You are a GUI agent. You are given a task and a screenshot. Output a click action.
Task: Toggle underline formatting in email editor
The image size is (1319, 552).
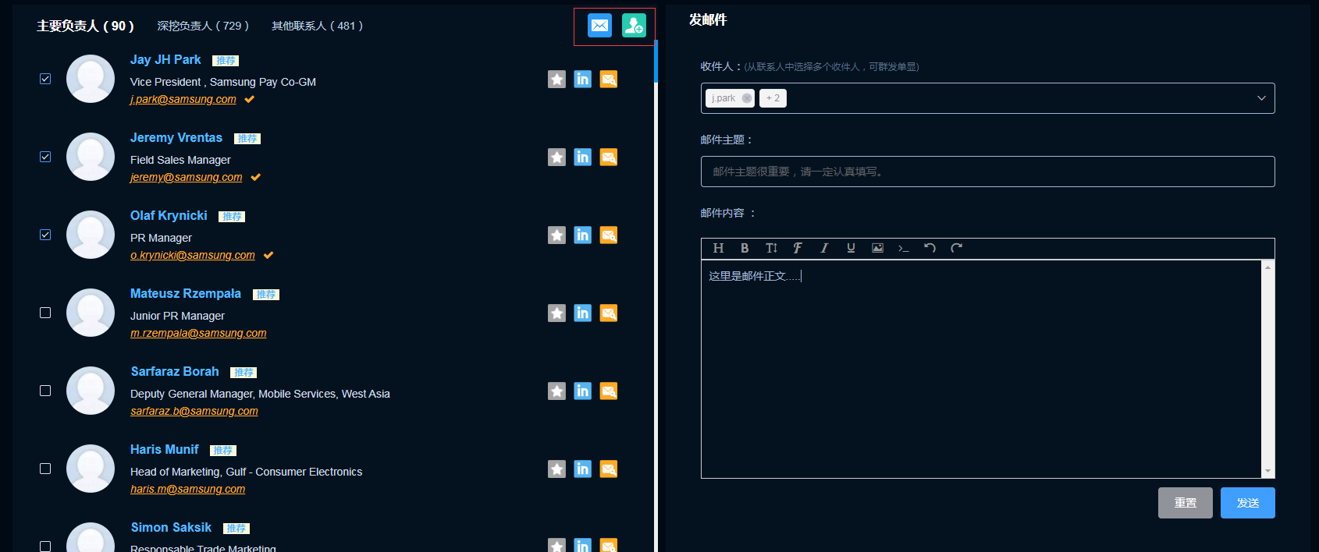(x=851, y=248)
